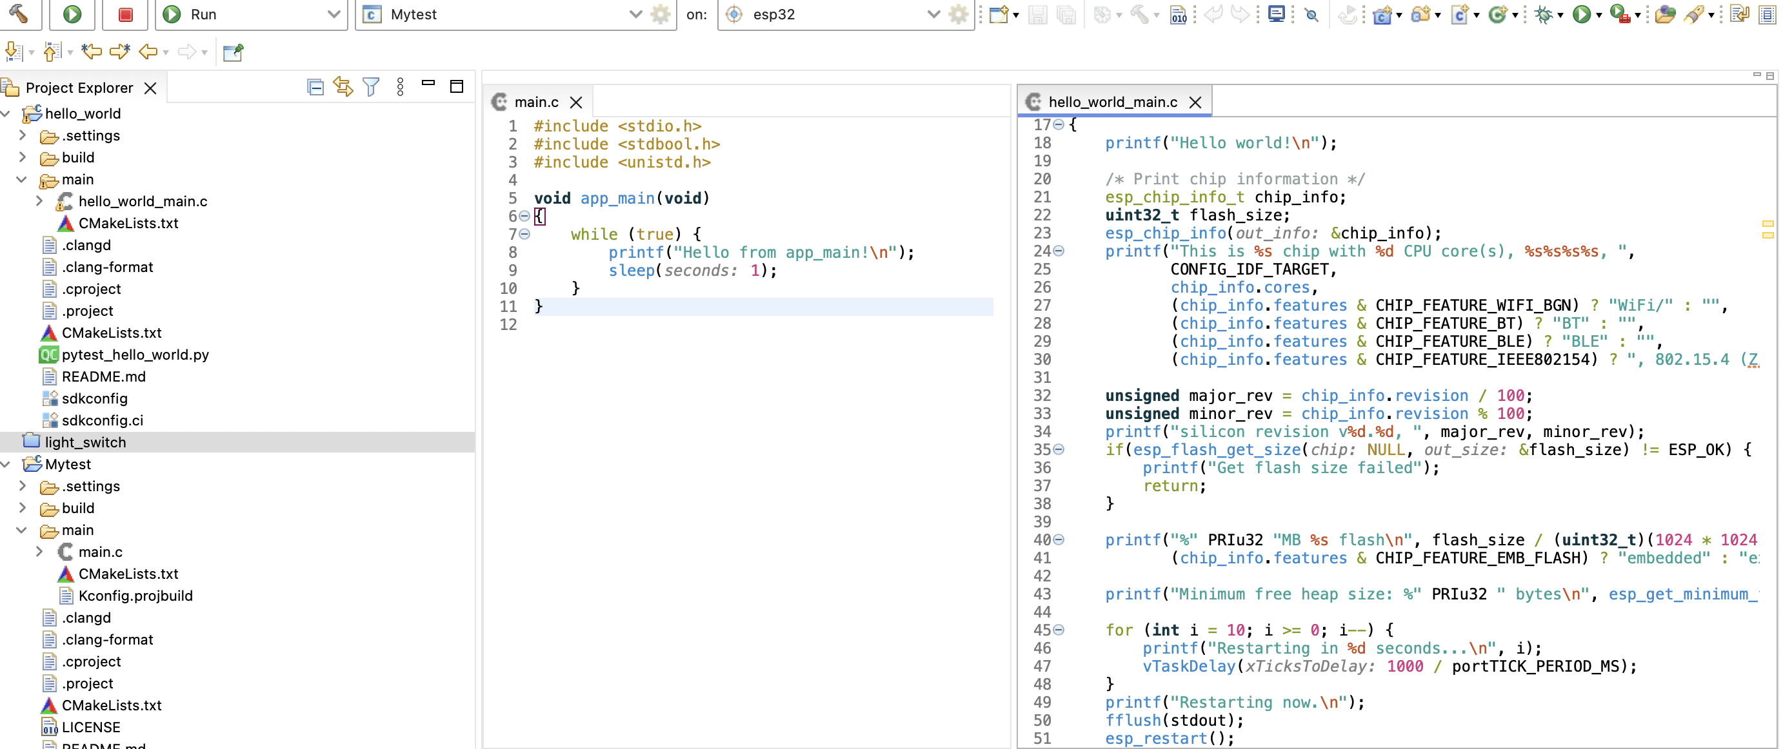The image size is (1783, 749).
Task: Select README.md in hello_world
Action: click(103, 377)
